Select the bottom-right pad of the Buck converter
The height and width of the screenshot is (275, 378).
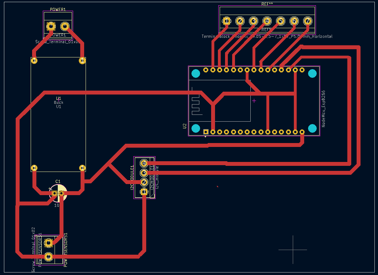click(x=82, y=168)
